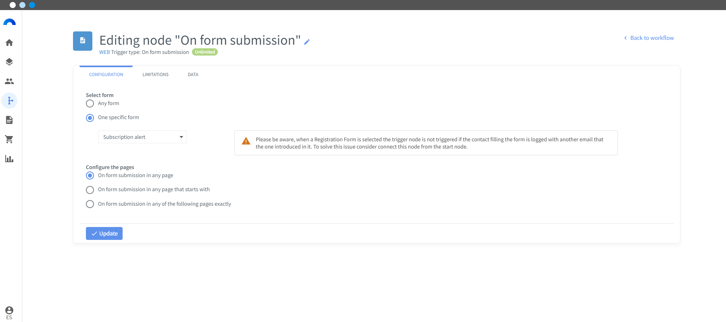Choose submission in following pages exactly
Viewport: 726px width, 322px height.
[90, 204]
